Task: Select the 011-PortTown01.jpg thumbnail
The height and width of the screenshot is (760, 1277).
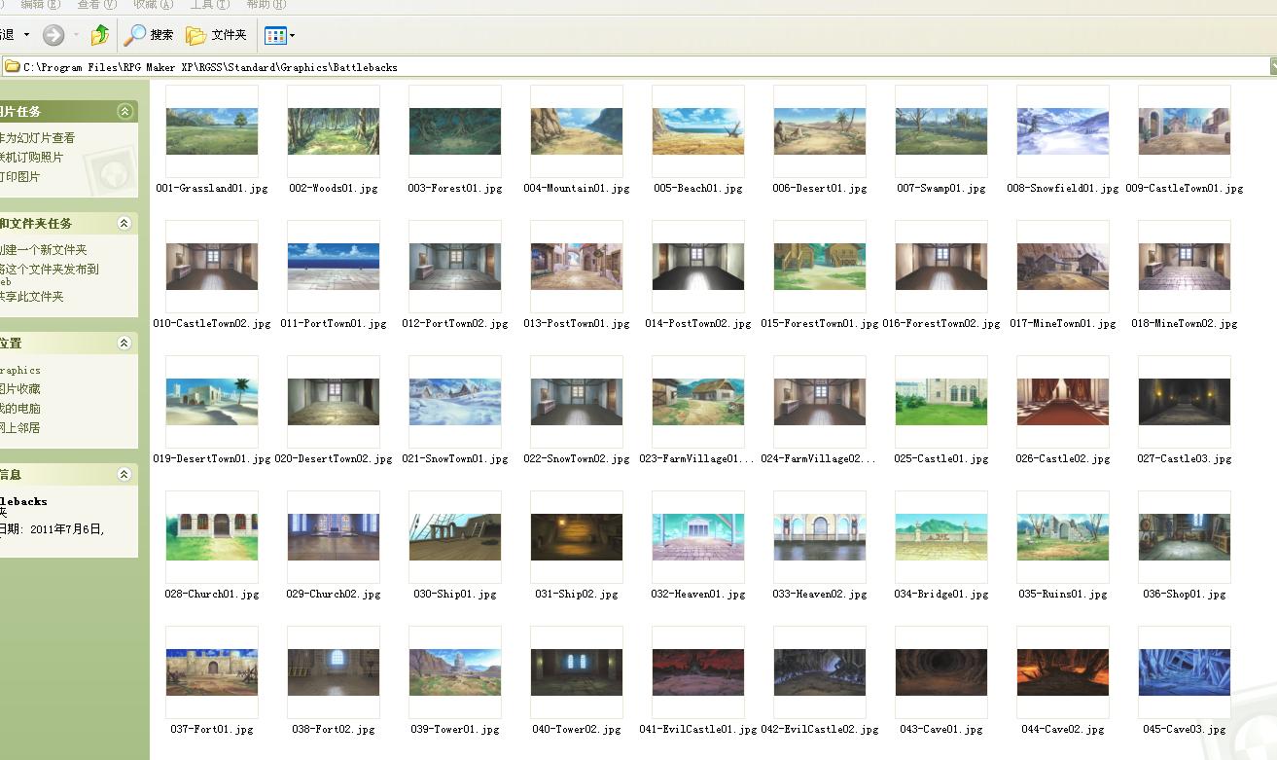Action: click(334, 267)
